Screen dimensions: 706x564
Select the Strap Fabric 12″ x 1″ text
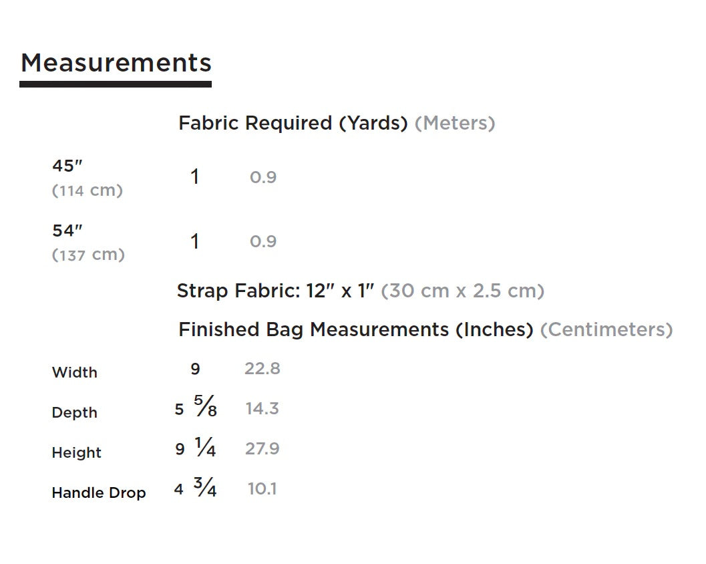(275, 291)
